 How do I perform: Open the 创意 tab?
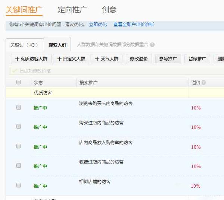pos(109,10)
